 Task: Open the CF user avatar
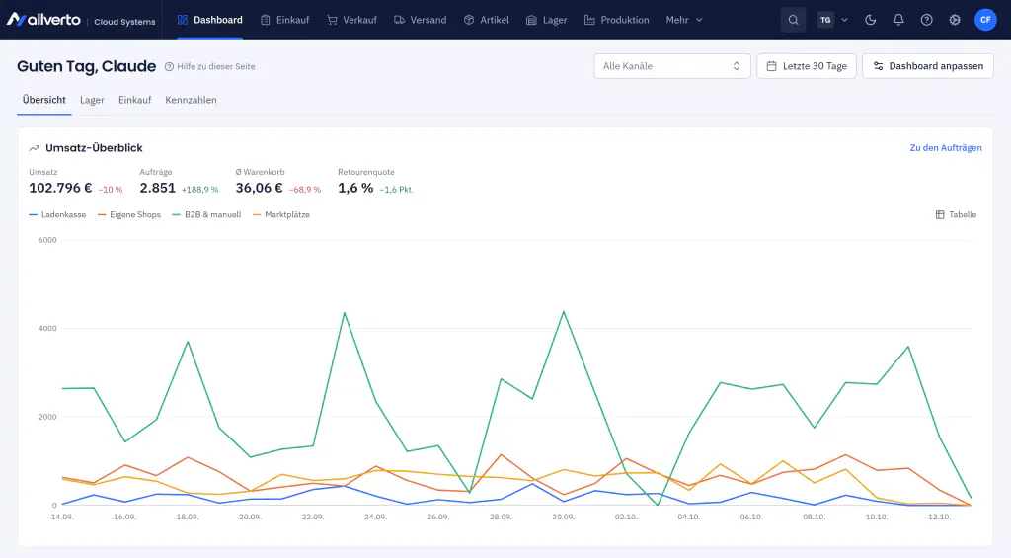985,20
